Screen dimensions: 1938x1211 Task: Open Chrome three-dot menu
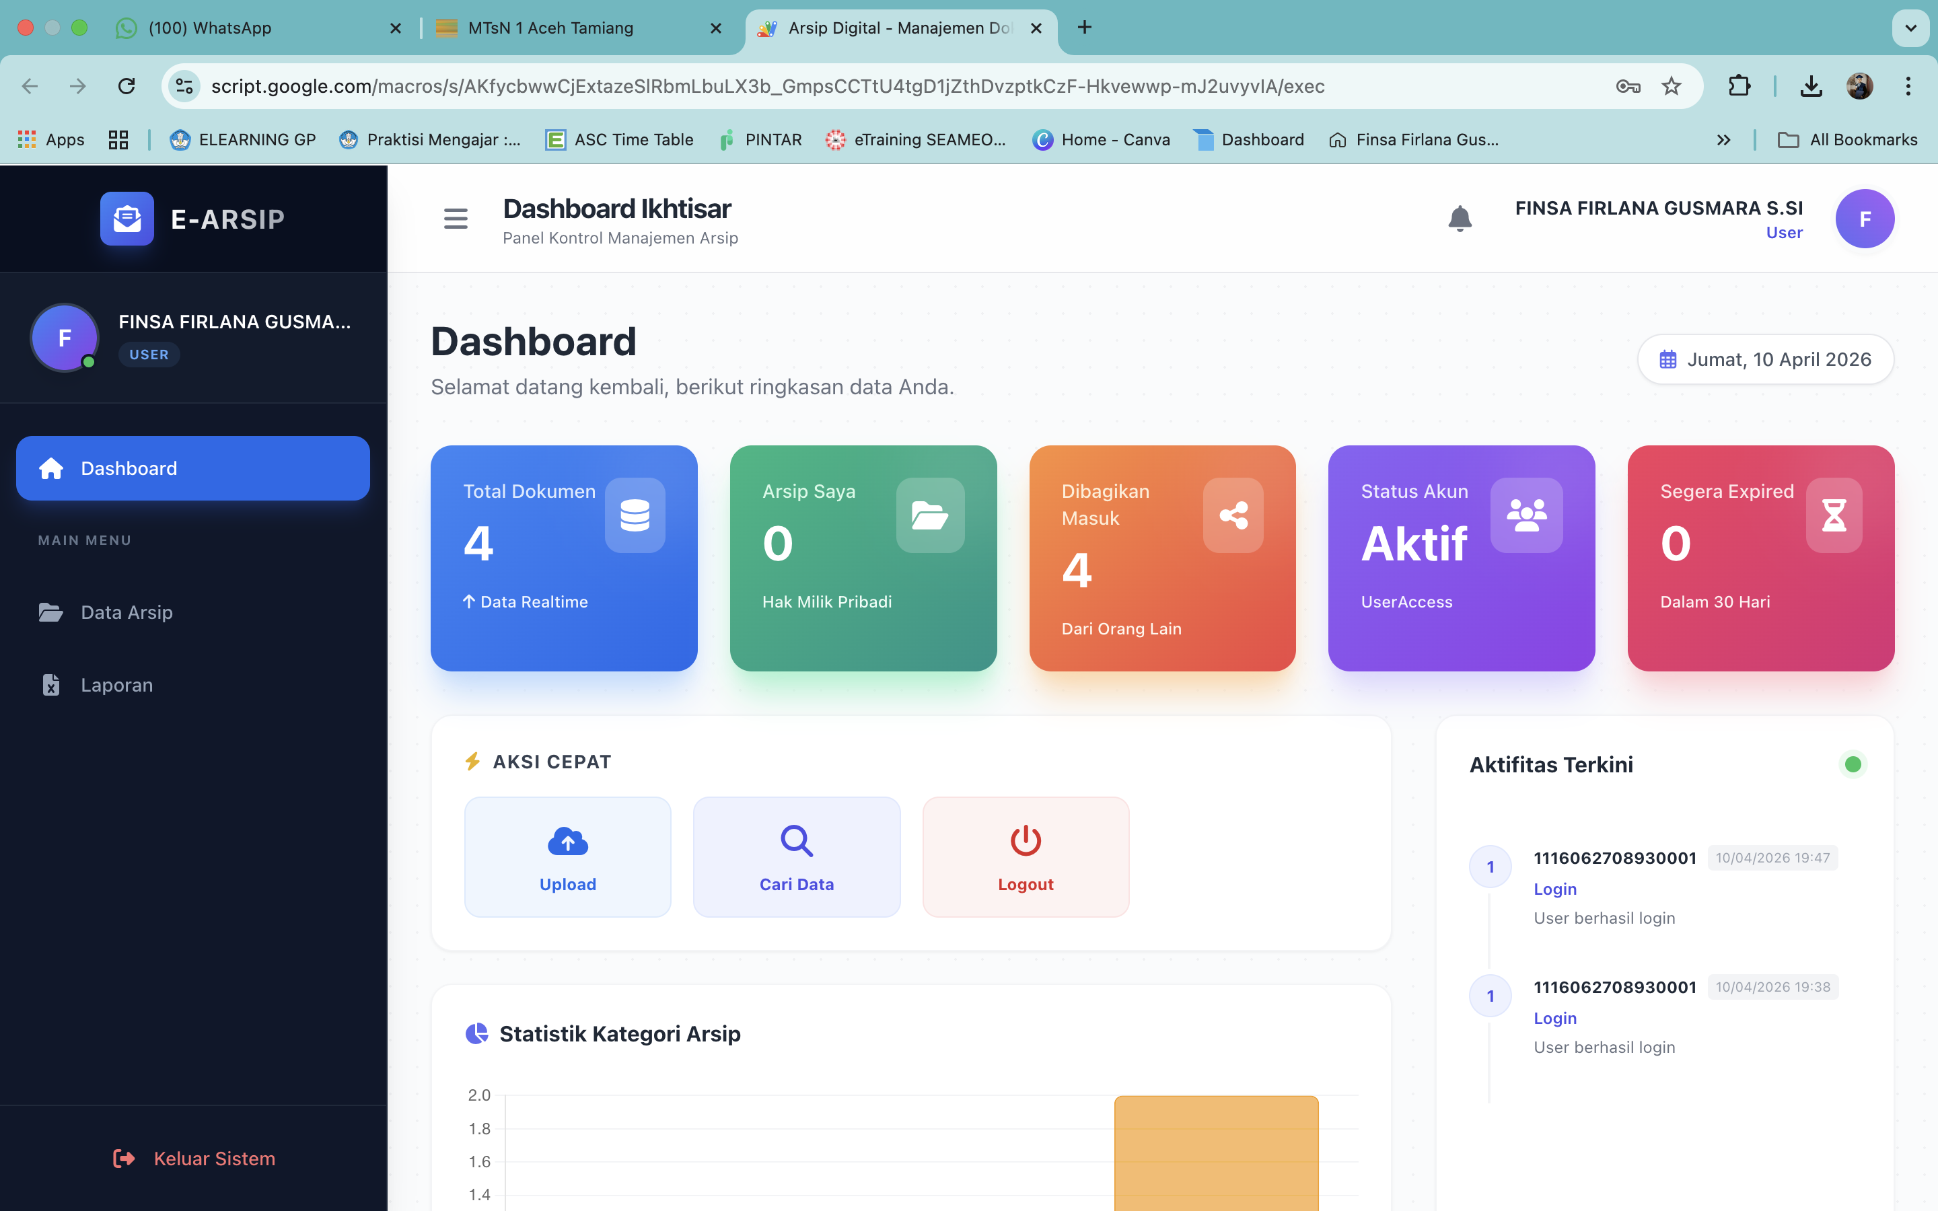coord(1908,85)
